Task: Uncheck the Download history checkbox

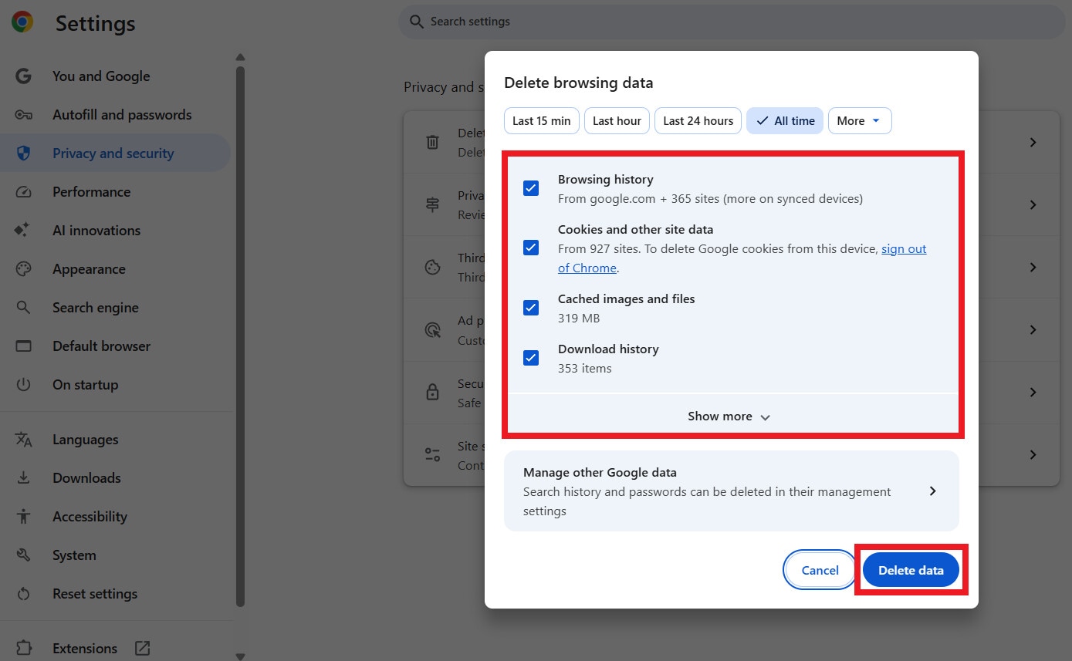Action: tap(531, 358)
